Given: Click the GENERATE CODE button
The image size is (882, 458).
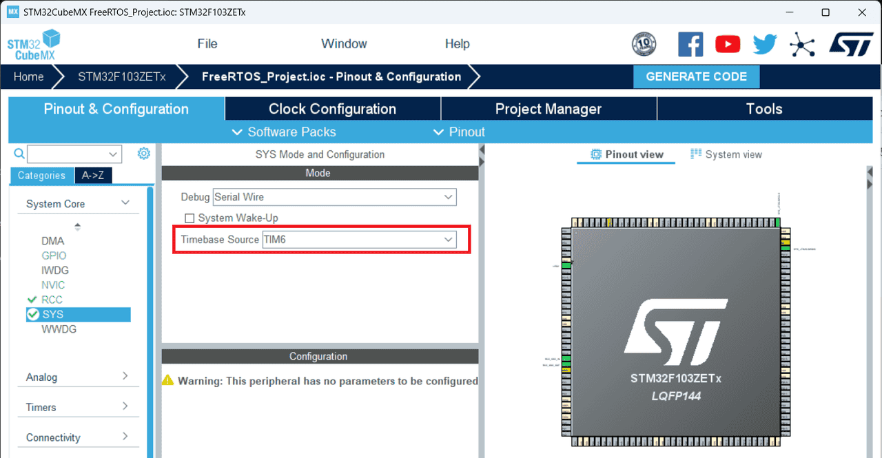Looking at the screenshot, I should click(x=696, y=76).
